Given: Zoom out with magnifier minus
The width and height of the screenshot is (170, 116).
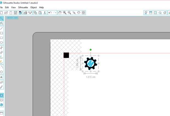Looking at the screenshot, I should coord(69,13).
